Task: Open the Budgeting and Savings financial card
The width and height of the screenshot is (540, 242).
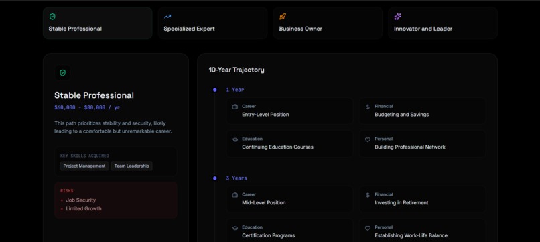Action: pyautogui.click(x=423, y=111)
